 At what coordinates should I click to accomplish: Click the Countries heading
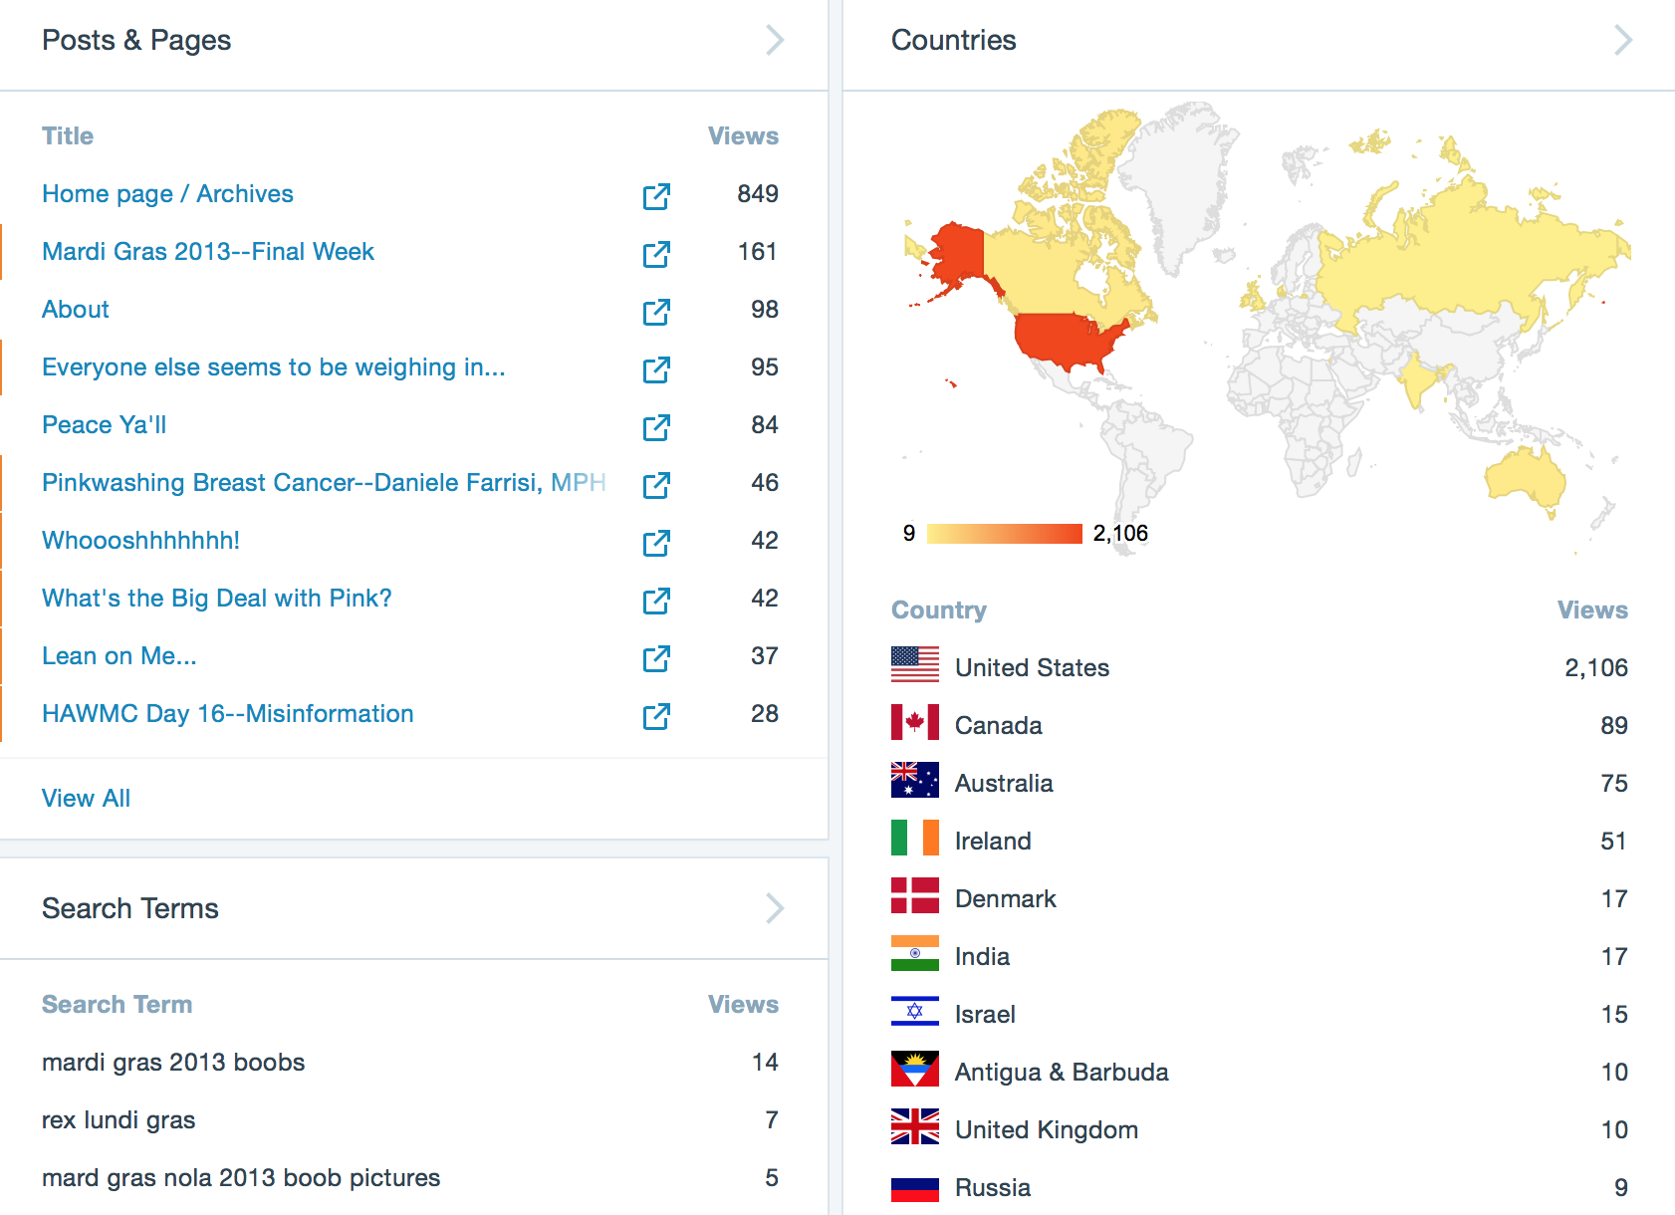[953, 41]
